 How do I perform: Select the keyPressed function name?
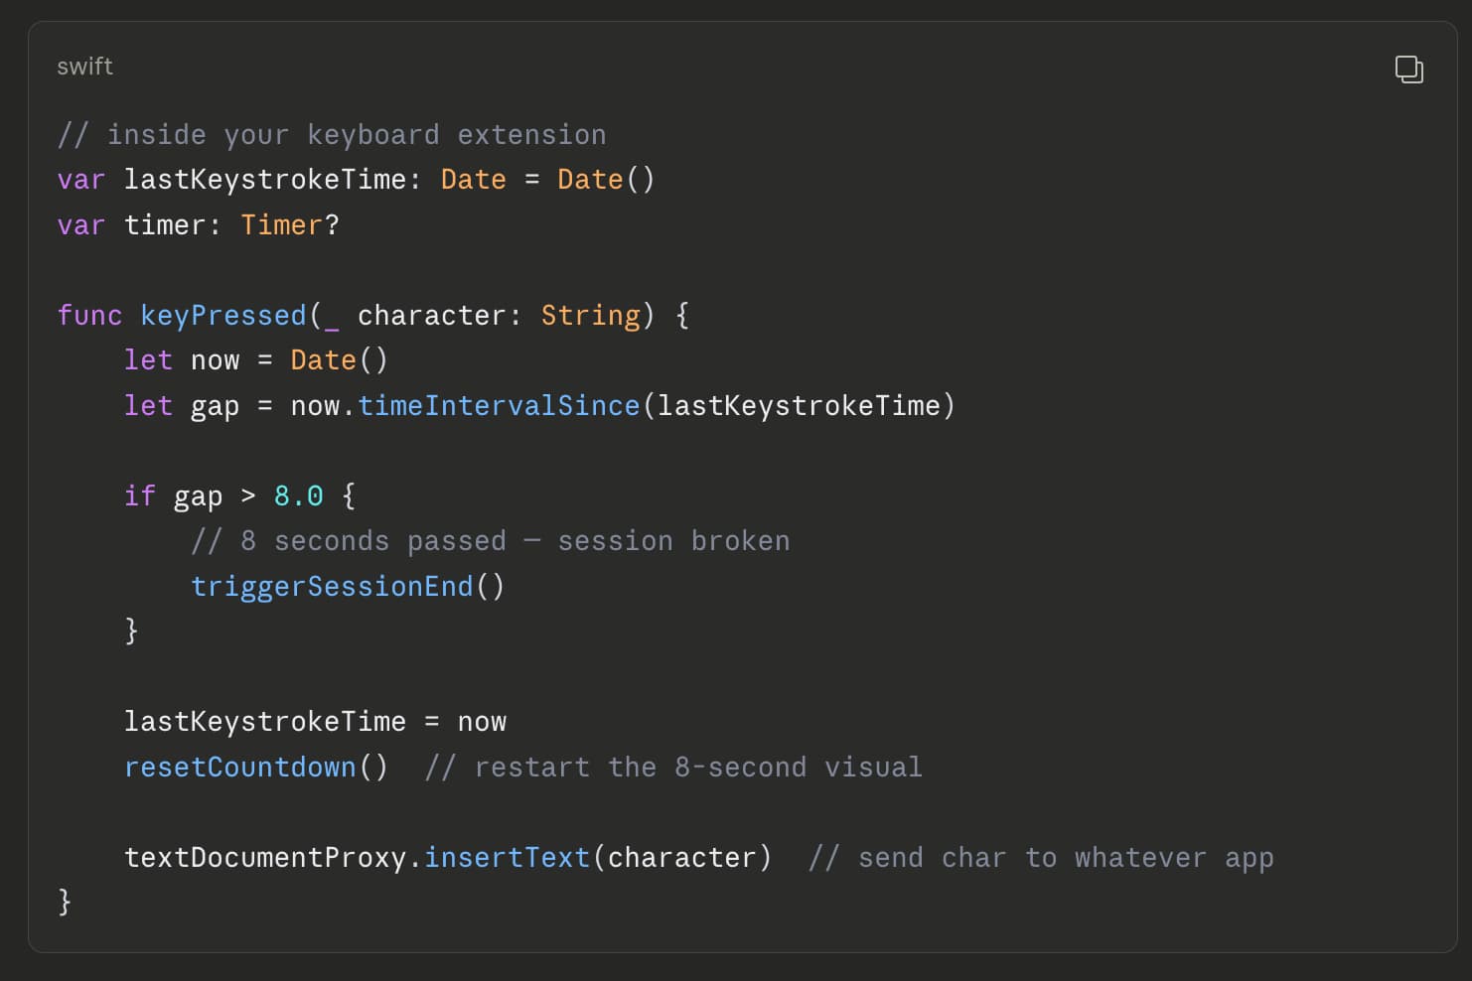(x=222, y=315)
